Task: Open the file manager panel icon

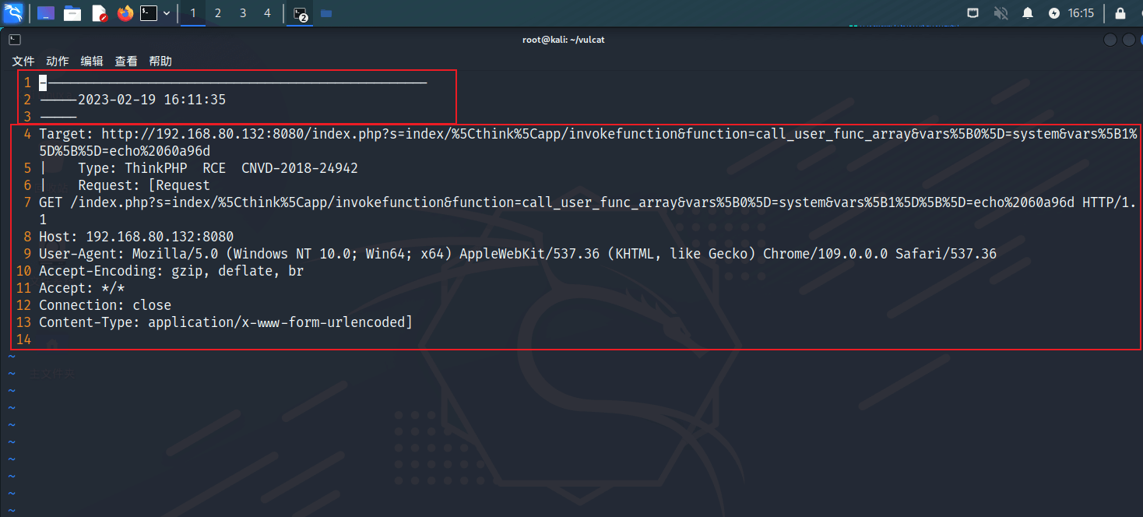Action: 72,13
